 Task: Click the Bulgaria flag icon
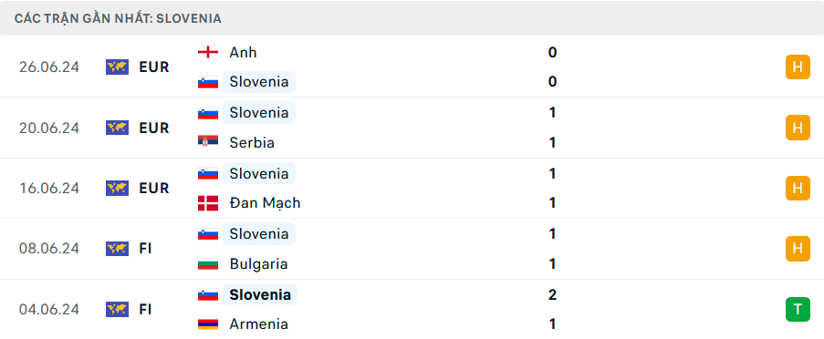tap(208, 263)
